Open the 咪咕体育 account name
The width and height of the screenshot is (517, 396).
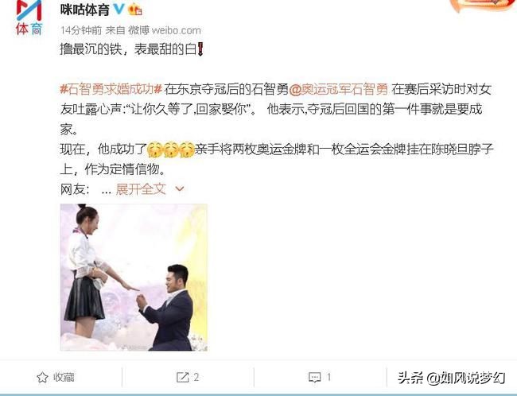[85, 10]
